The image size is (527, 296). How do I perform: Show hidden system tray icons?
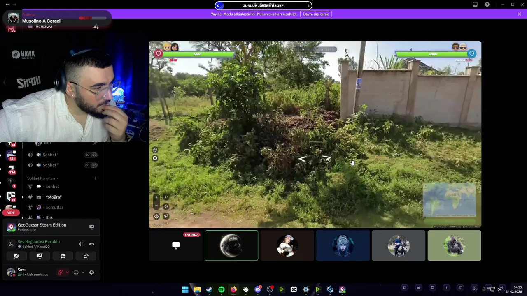tap(475, 289)
